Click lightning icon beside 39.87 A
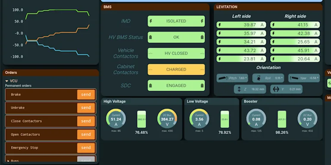Screen dimensions: 331x165 click(219, 25)
